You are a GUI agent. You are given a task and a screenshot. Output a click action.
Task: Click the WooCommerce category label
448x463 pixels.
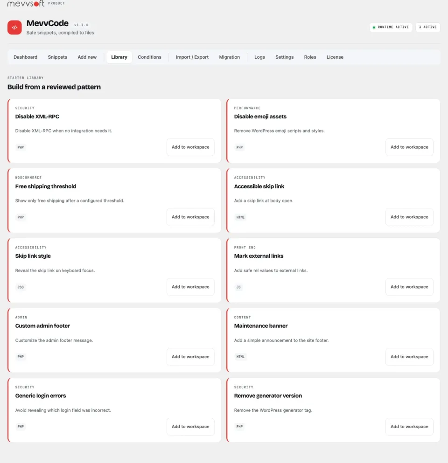(x=28, y=178)
